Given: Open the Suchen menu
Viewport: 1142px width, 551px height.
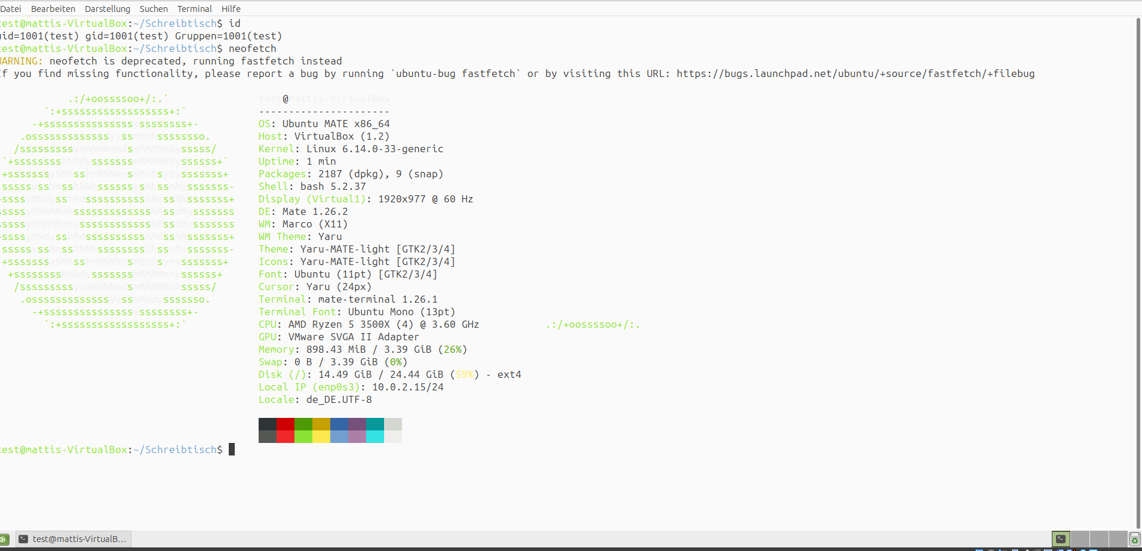Looking at the screenshot, I should point(154,9).
